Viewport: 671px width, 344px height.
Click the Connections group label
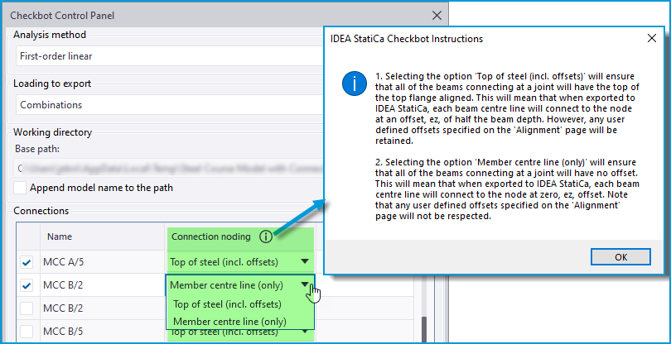tap(41, 211)
